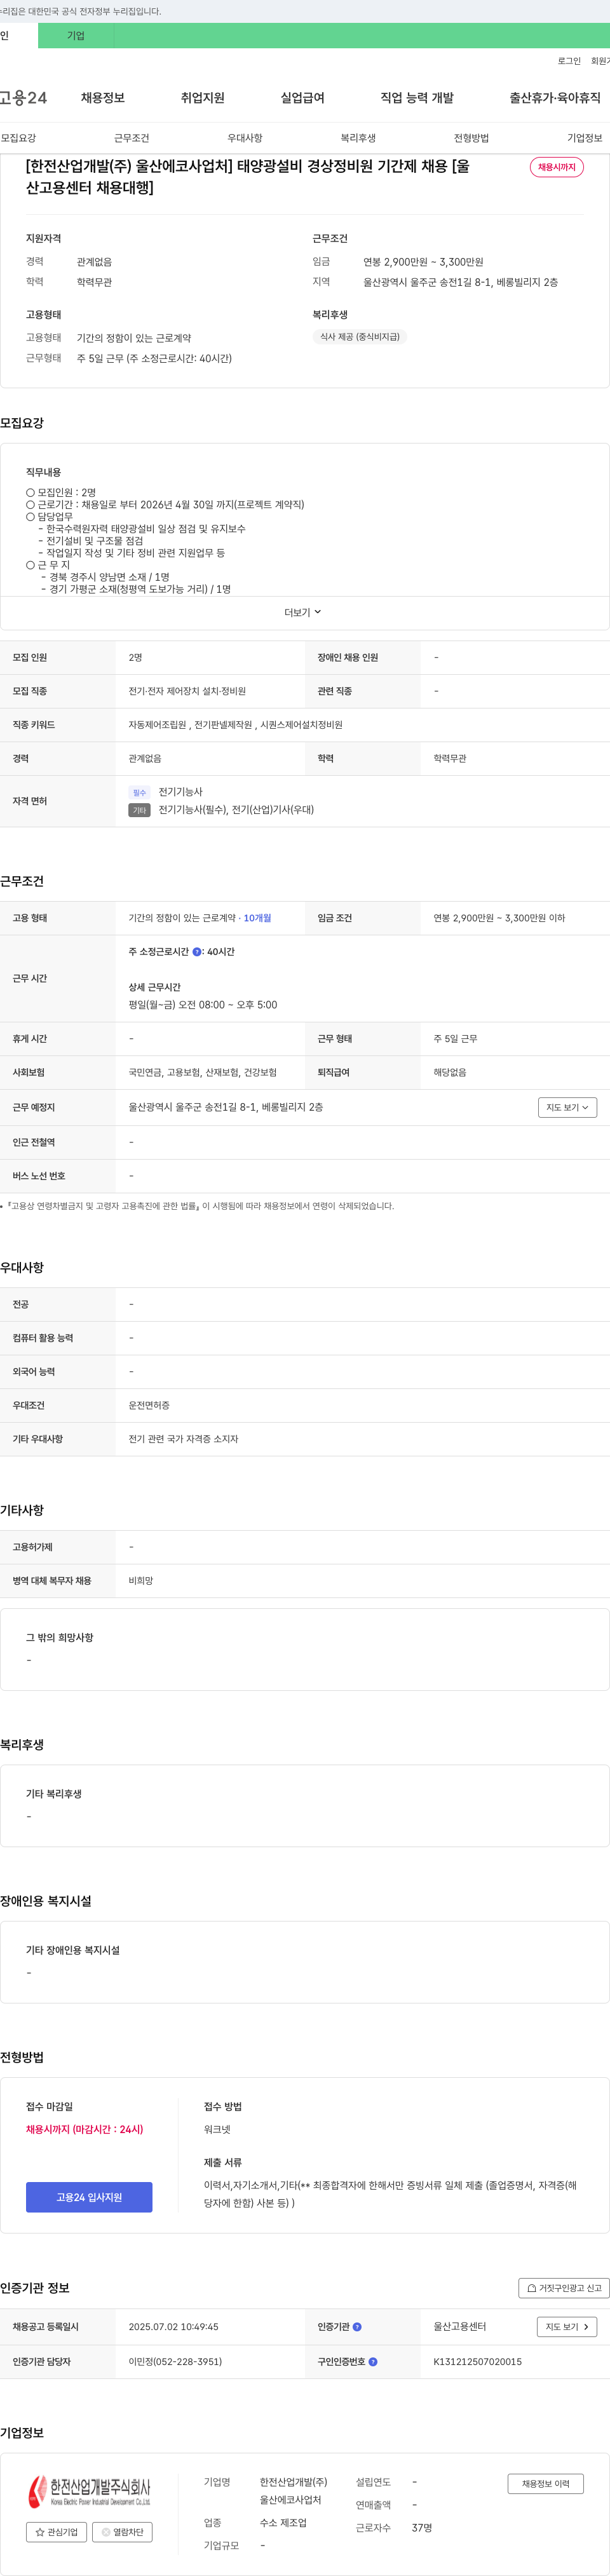
Task: Click contact 이민정(052-228-3951)
Action: pyautogui.click(x=175, y=2362)
